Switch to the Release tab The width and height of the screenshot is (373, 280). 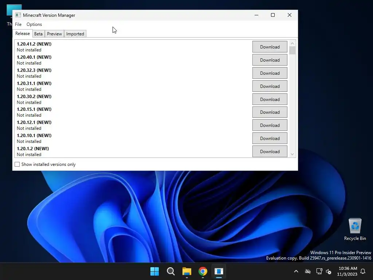(x=23, y=34)
